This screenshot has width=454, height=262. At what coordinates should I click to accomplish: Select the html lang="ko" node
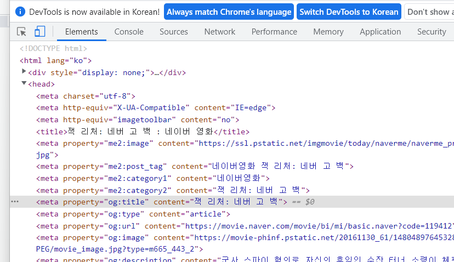pyautogui.click(x=55, y=60)
